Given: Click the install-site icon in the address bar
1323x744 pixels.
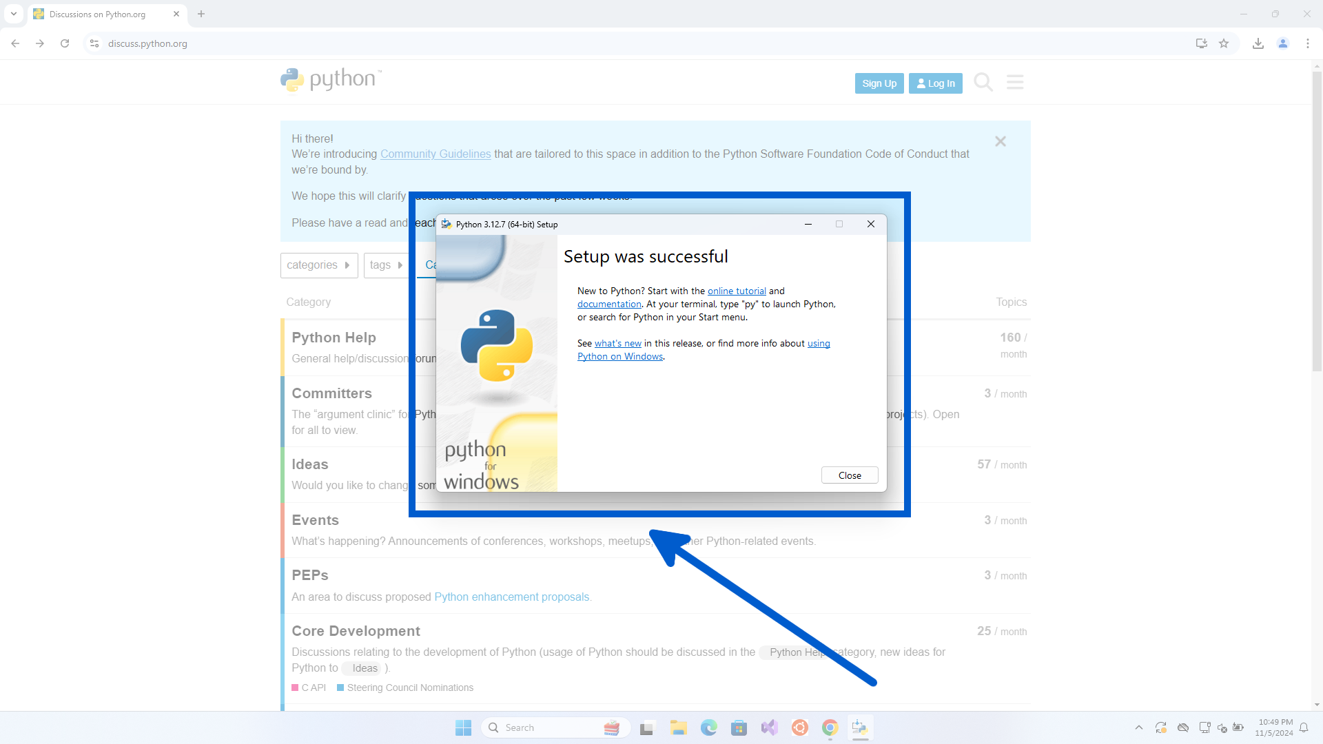Looking at the screenshot, I should (x=1201, y=43).
